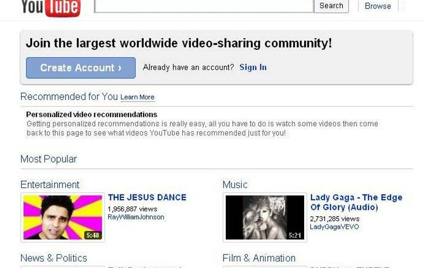The height and width of the screenshot is (268, 424).
Task: Open the YouTube logo home link
Action: (51, 7)
